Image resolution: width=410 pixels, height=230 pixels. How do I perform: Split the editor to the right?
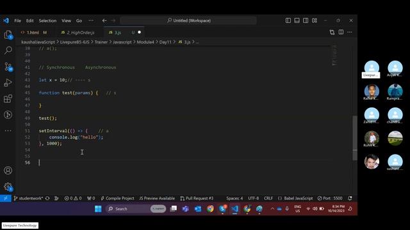click(341, 32)
